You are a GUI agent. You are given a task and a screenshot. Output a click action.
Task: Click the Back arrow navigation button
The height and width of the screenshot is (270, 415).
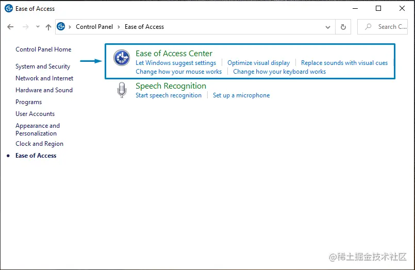[x=10, y=27]
